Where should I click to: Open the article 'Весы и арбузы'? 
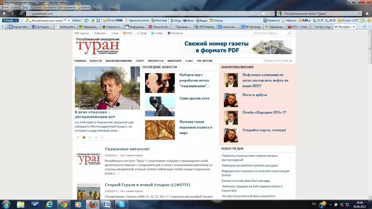point(254,95)
